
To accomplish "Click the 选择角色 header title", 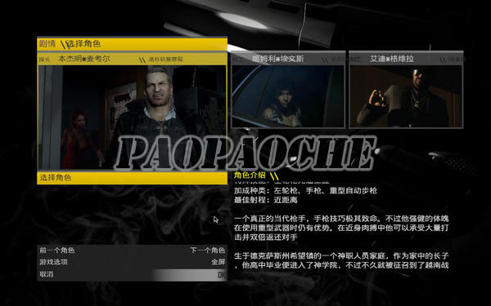I will (x=84, y=44).
